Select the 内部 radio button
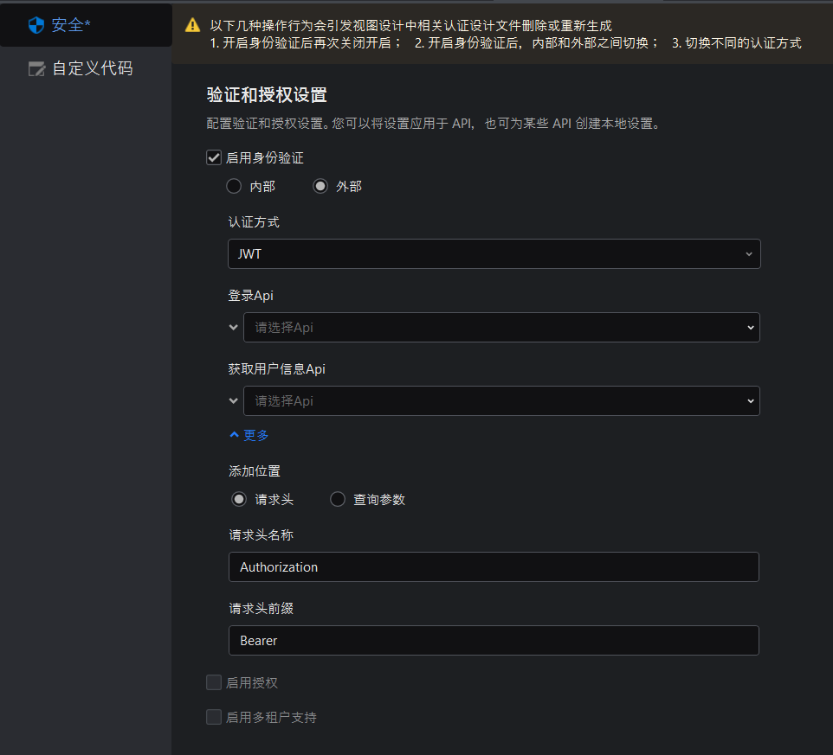Screen dimensions: 833x755 pos(234,186)
